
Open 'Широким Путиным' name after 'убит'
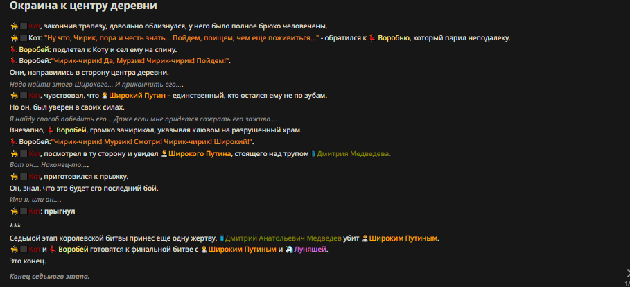coord(403,238)
